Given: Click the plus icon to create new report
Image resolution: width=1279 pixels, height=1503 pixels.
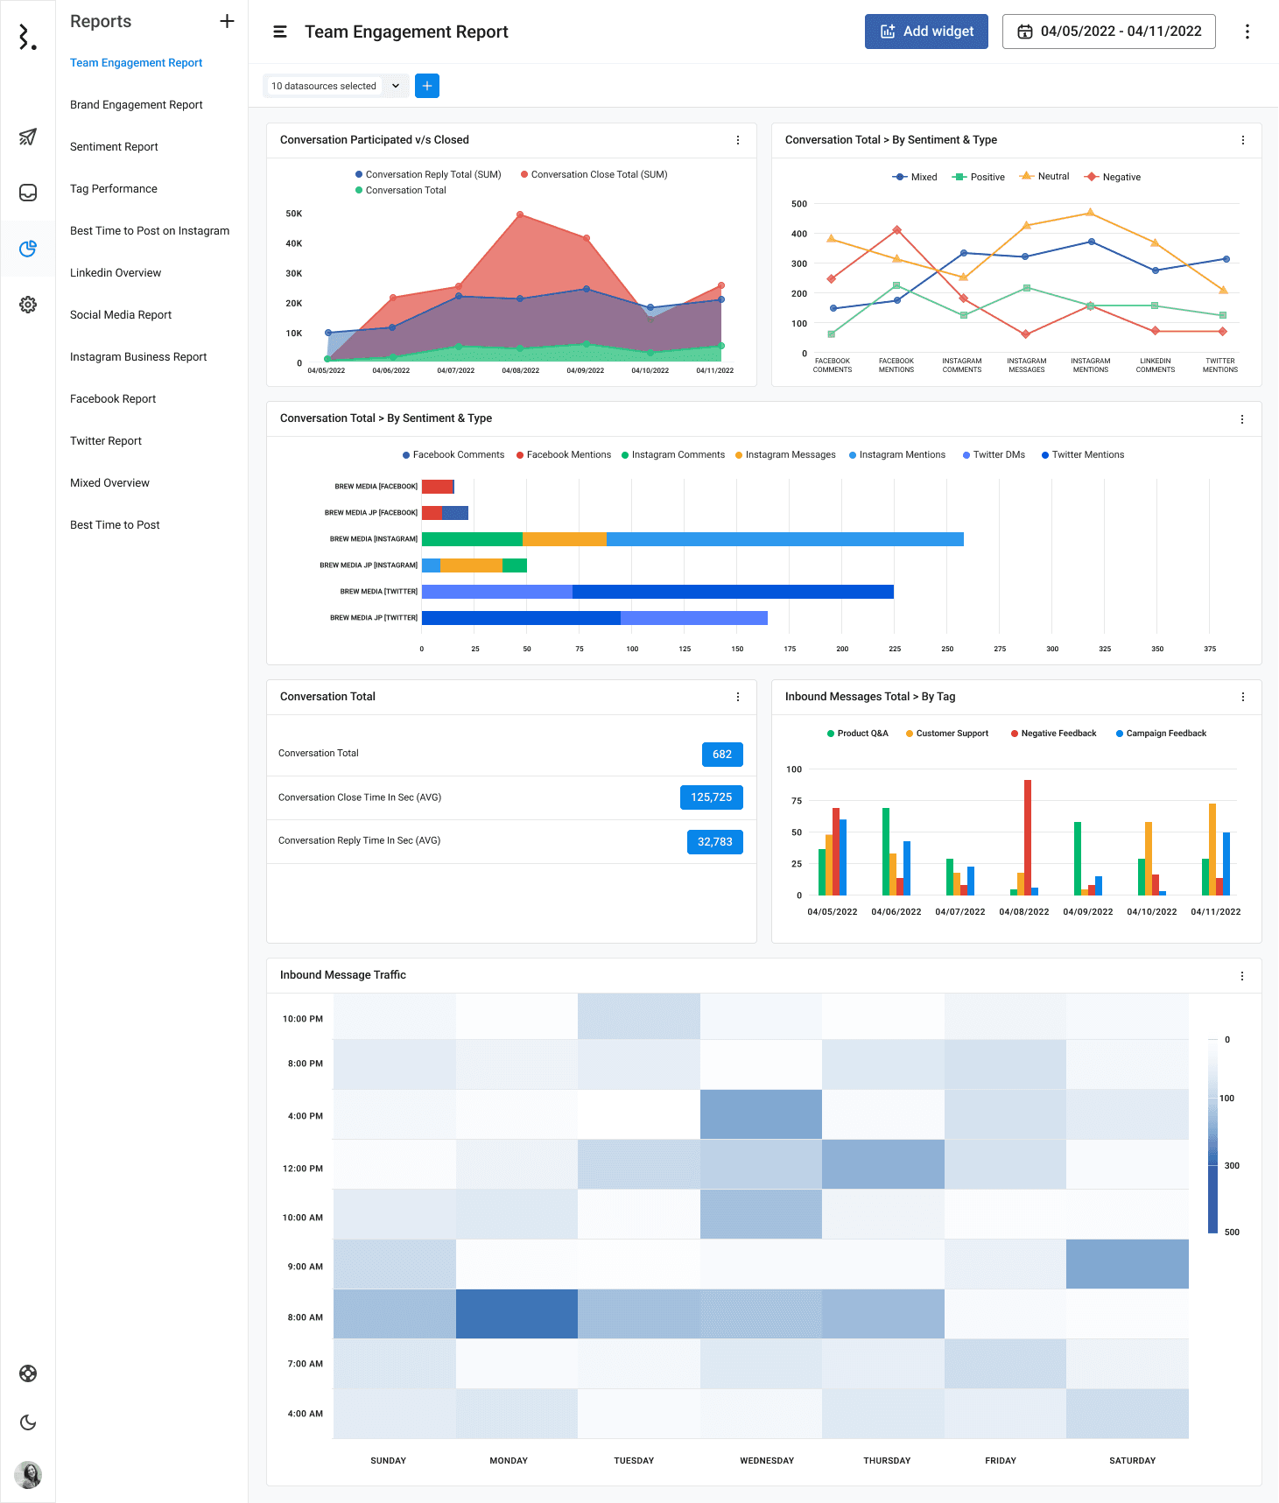Looking at the screenshot, I should [227, 21].
